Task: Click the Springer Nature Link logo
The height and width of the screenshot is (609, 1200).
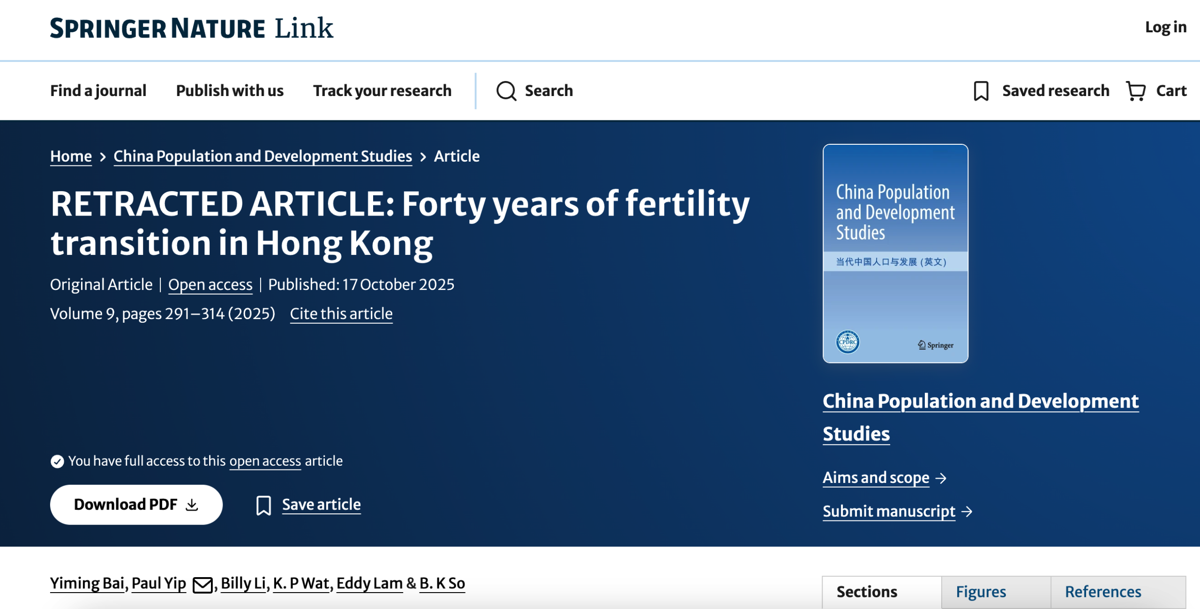Action: (192, 28)
